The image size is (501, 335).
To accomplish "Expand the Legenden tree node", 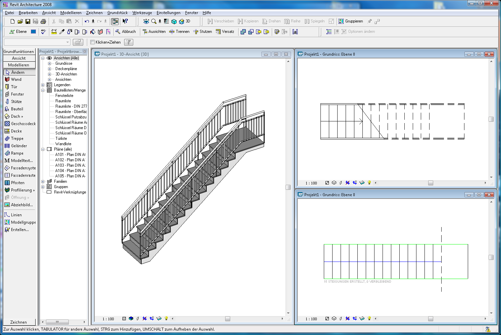I will point(43,85).
